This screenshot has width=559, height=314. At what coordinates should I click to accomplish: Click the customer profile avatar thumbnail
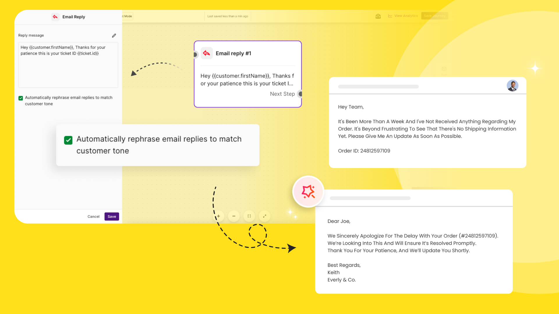click(x=512, y=85)
